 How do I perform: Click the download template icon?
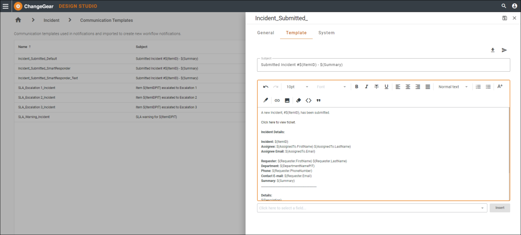coord(493,50)
